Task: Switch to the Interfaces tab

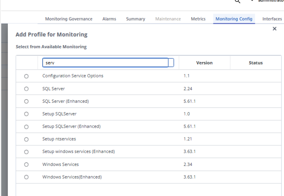Action: [272, 19]
